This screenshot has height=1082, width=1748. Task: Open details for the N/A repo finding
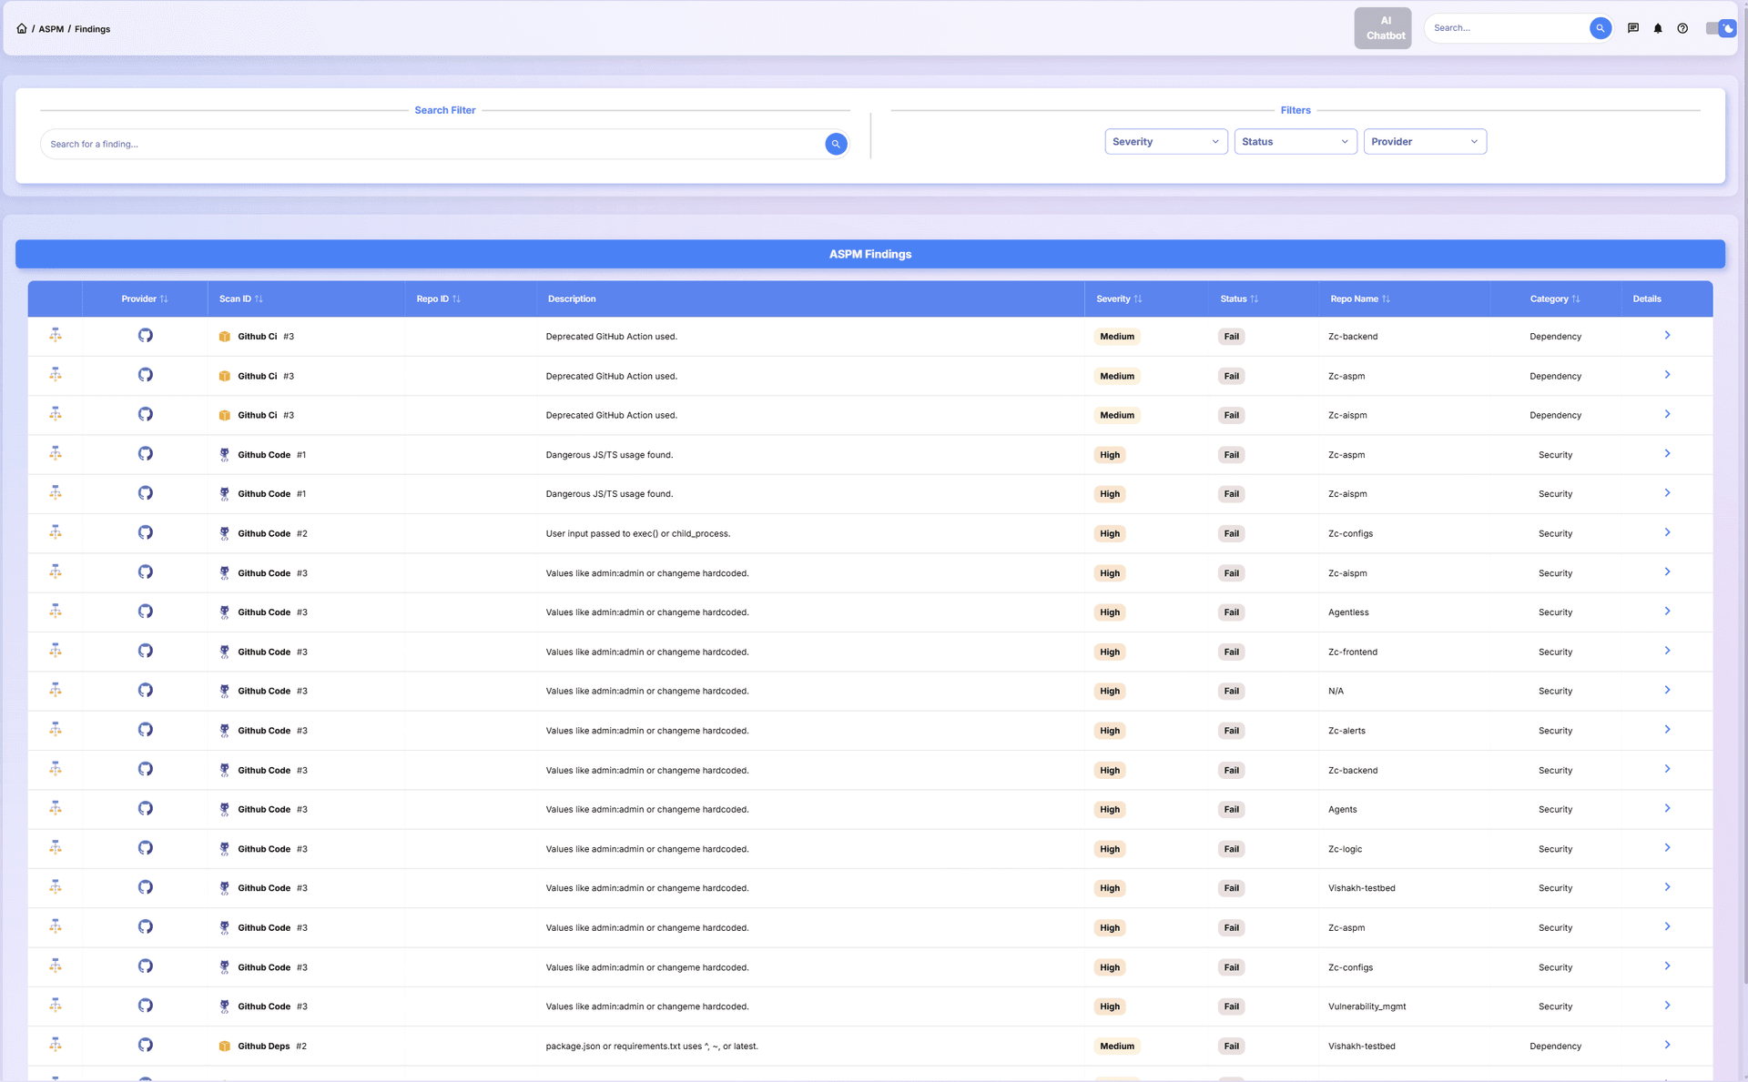point(1667,690)
